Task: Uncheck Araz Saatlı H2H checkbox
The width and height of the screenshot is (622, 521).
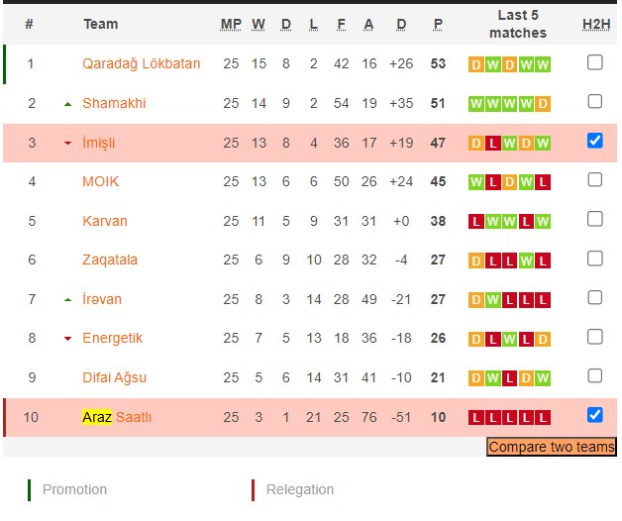Action: (594, 415)
